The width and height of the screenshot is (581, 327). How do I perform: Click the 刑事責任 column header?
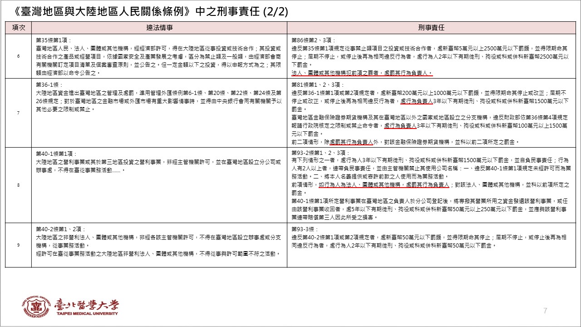pyautogui.click(x=431, y=28)
